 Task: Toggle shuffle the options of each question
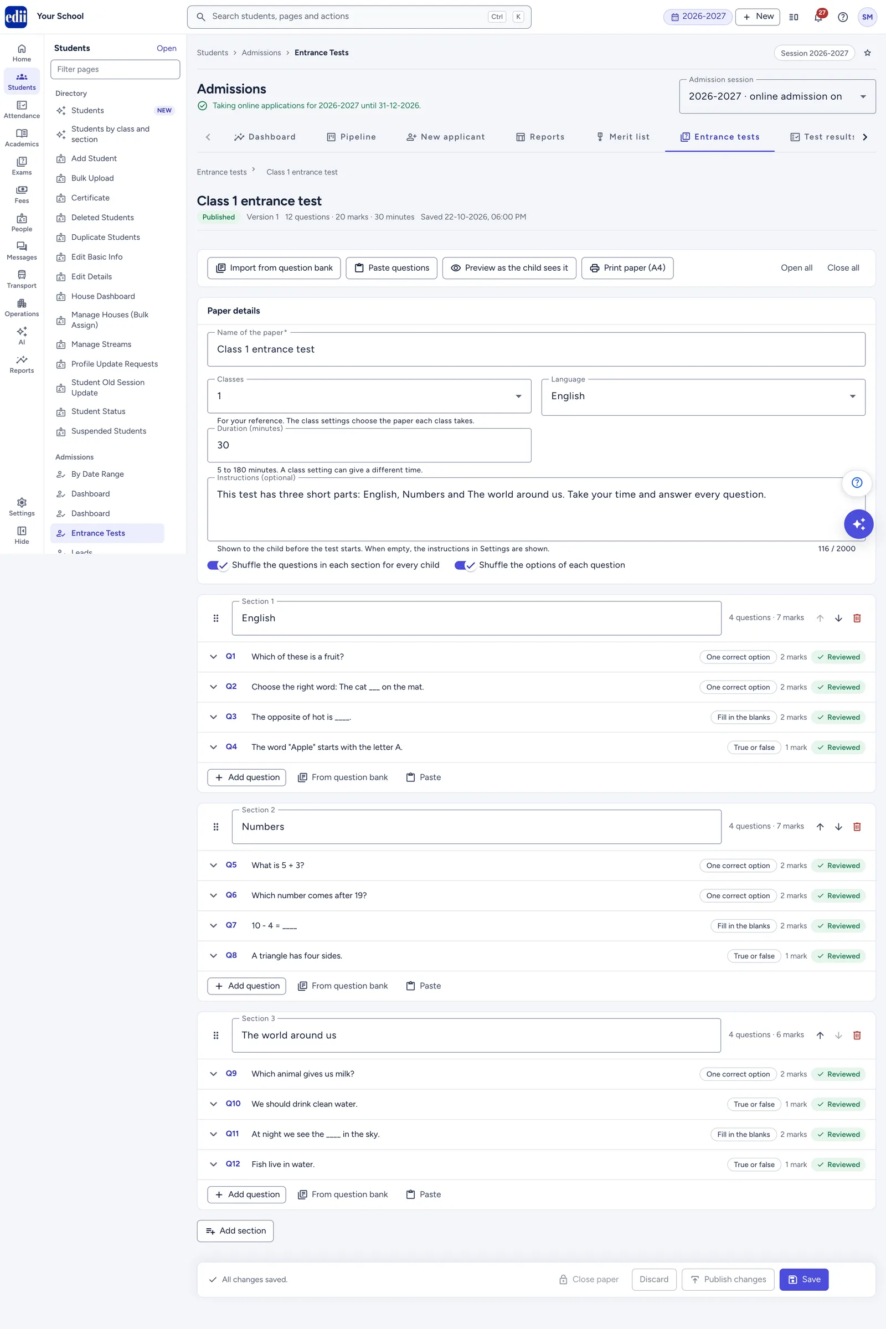coord(465,565)
